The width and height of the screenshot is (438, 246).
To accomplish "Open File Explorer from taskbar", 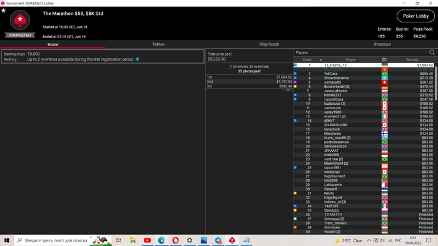I will click(x=133, y=240).
